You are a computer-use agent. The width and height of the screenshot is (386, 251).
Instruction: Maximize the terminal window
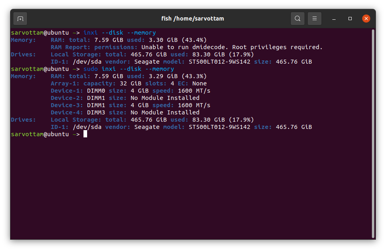pyautogui.click(x=350, y=19)
